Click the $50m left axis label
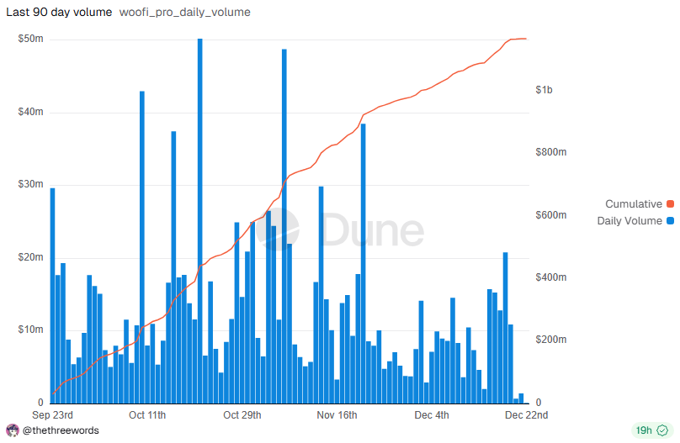 click(x=30, y=40)
